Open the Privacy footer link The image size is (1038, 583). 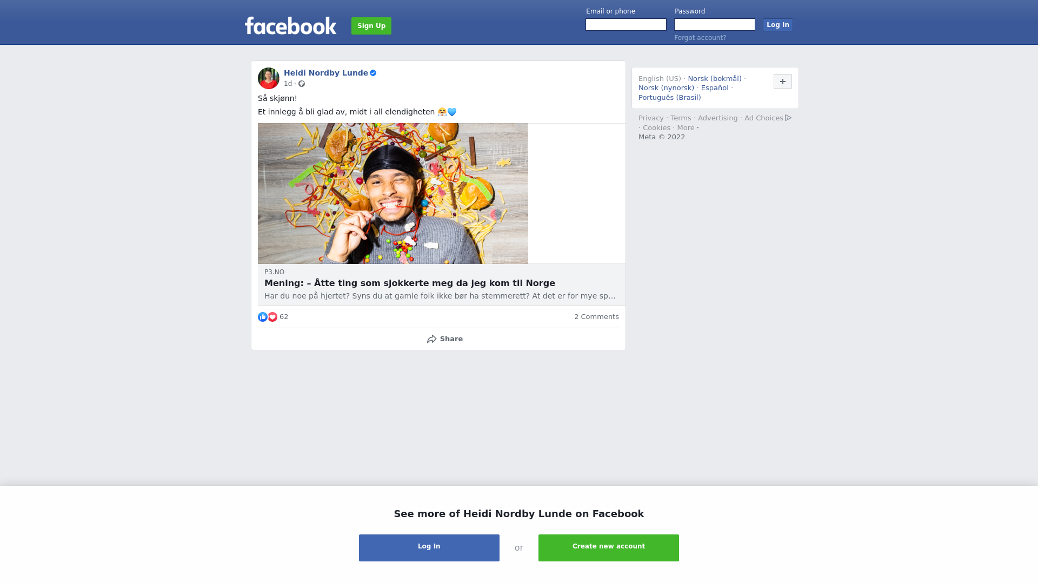click(x=651, y=118)
